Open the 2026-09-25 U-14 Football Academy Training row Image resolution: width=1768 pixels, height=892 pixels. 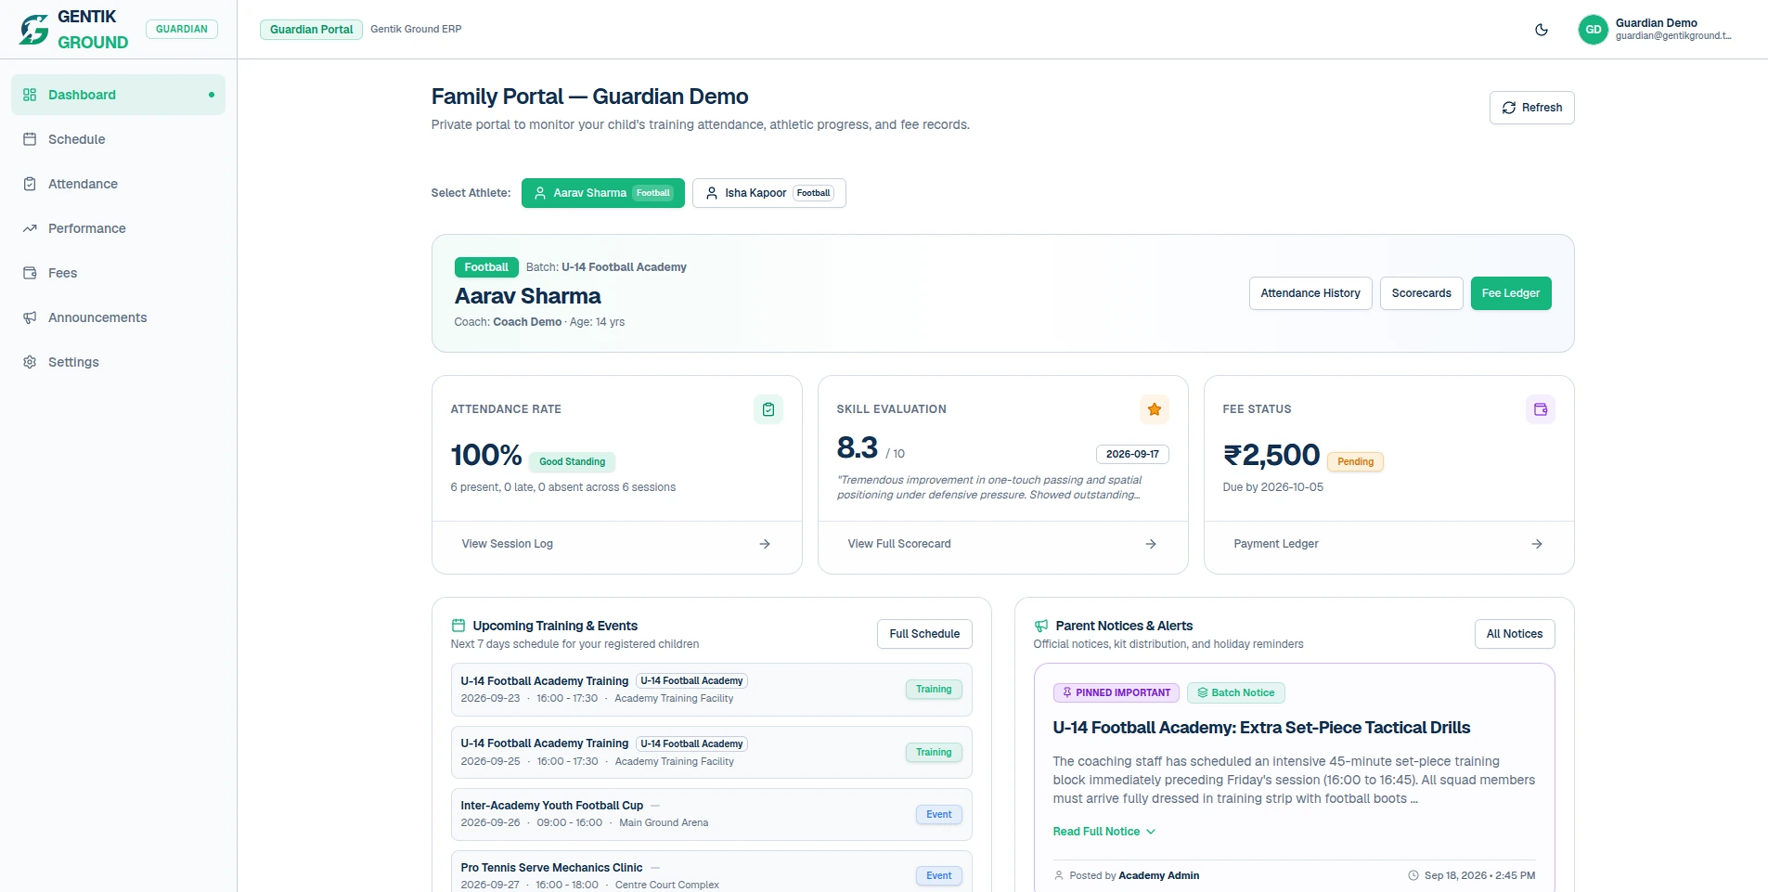click(711, 752)
